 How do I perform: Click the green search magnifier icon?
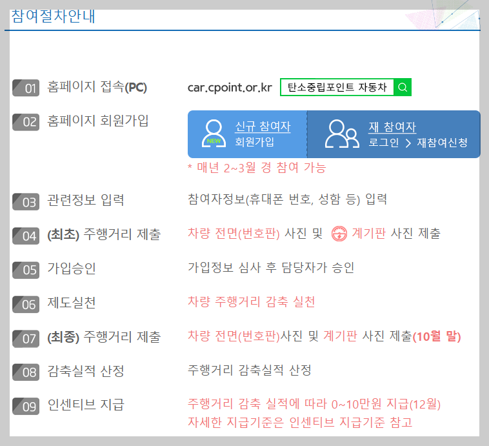click(403, 87)
